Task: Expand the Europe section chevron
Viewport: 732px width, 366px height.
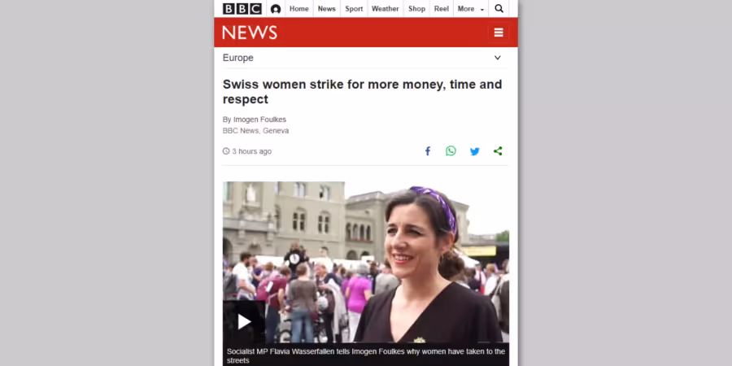Action: click(x=497, y=58)
